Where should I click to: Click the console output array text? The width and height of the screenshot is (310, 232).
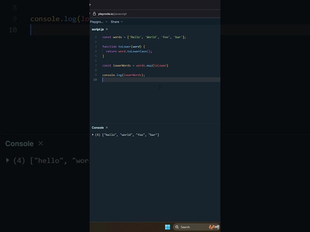[130, 135]
